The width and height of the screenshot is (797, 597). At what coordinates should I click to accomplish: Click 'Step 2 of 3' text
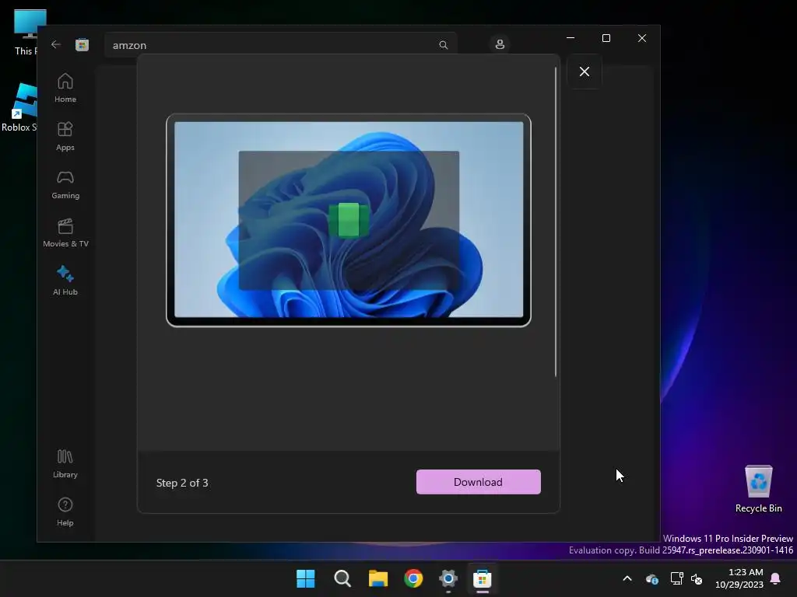pos(182,483)
